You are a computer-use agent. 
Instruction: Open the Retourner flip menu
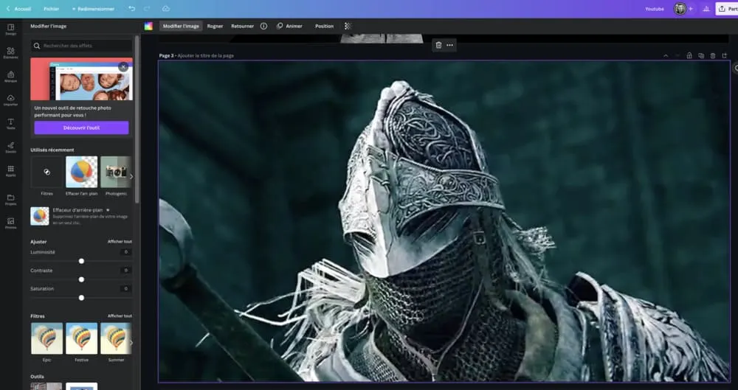242,27
